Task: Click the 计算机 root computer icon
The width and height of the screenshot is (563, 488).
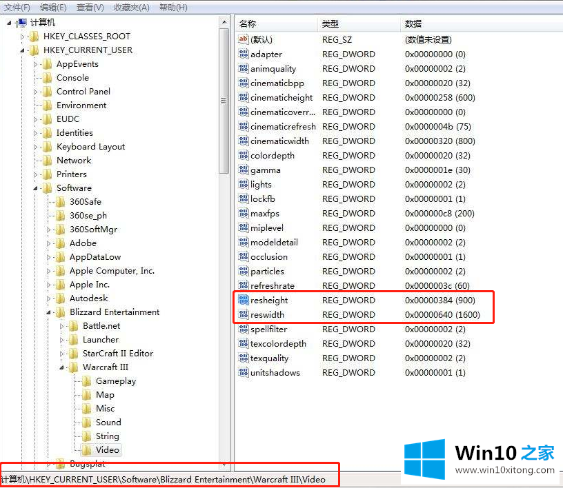Action: [x=21, y=23]
